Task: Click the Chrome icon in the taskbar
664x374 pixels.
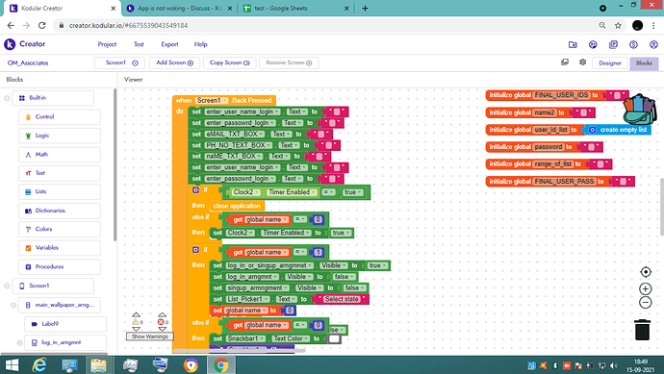Action: pyautogui.click(x=220, y=364)
